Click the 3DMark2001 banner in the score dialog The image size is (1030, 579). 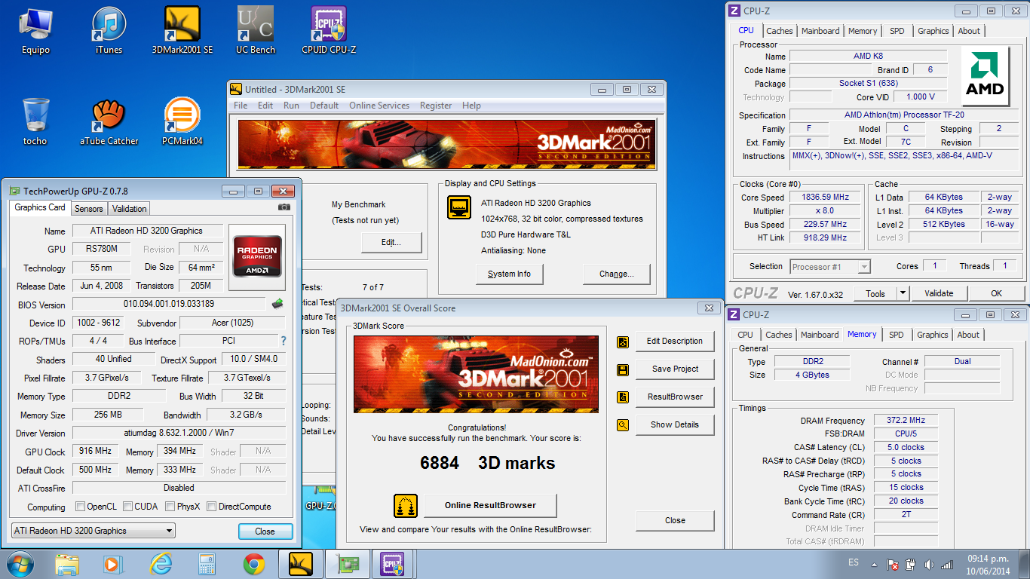pos(476,375)
